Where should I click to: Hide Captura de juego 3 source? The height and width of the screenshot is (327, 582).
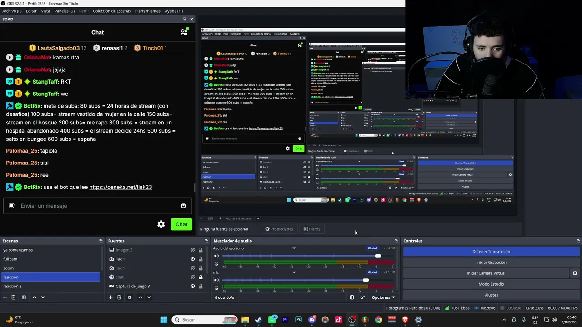tap(193, 286)
